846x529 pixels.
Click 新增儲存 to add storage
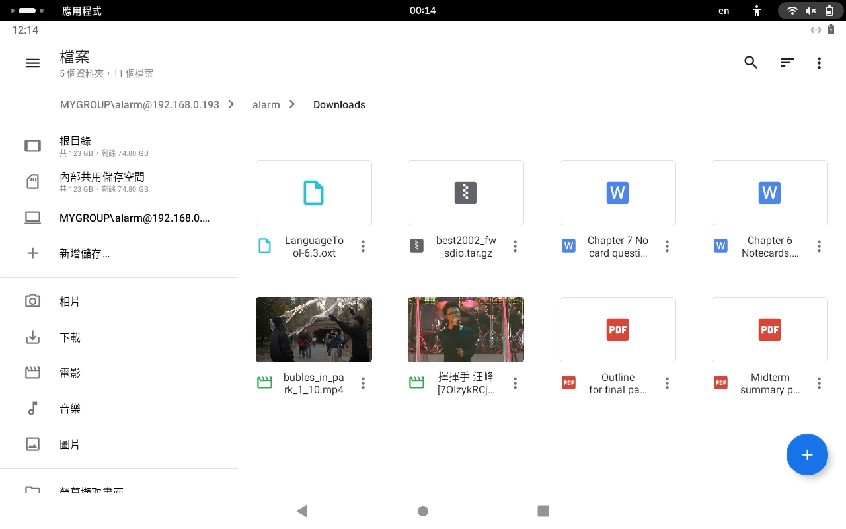pos(84,253)
